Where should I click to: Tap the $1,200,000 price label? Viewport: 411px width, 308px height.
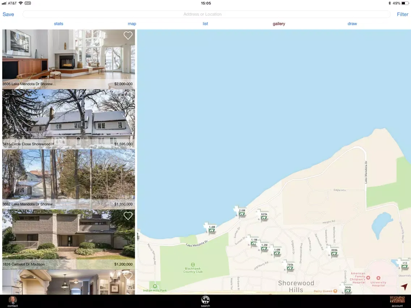123,264
